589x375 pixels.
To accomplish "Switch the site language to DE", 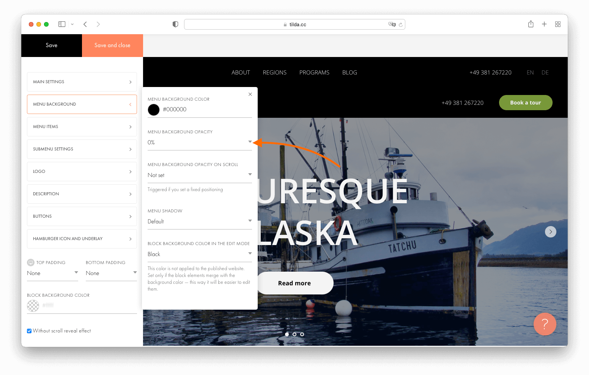I will 545,72.
